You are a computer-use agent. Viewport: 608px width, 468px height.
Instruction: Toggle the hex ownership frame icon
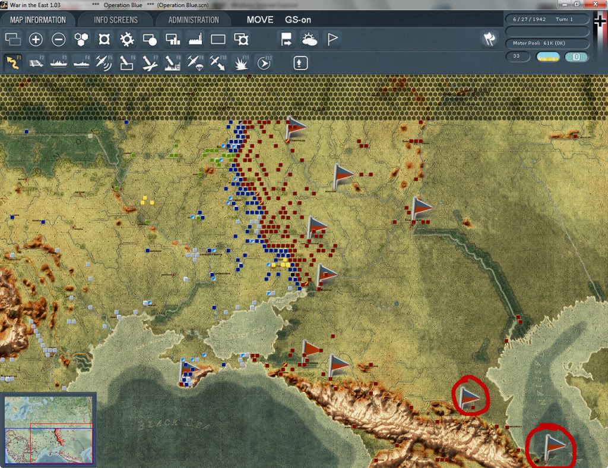tap(104, 39)
